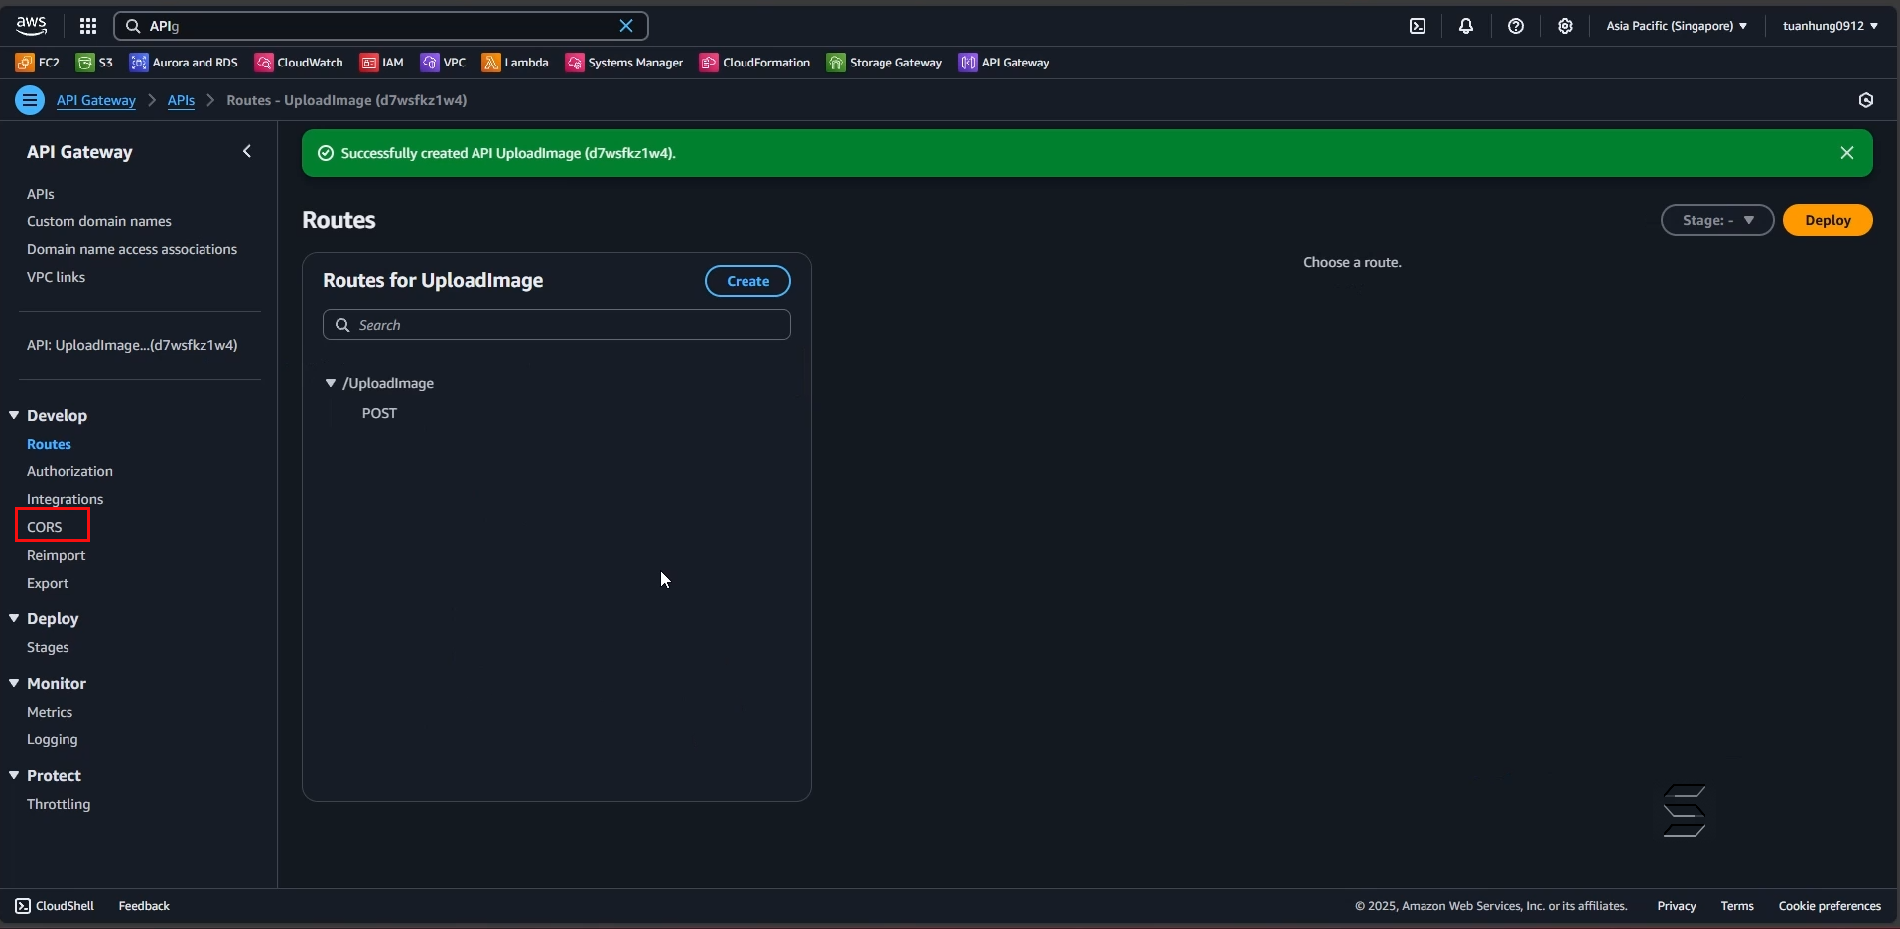Open API Gateway shortcut in favorites bar

pos(1005,63)
